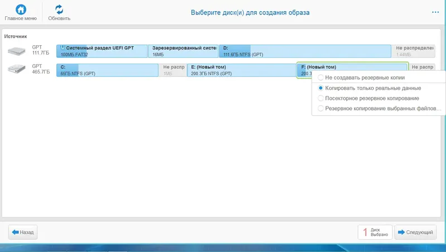Select the C: 65ГБ NTFS partition
446x252 pixels.
pyautogui.click(x=107, y=70)
